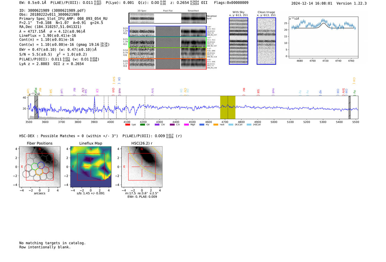Click the No matching targets in catalog text
Screen dimensions: 386x262
pyautogui.click(x=52, y=243)
